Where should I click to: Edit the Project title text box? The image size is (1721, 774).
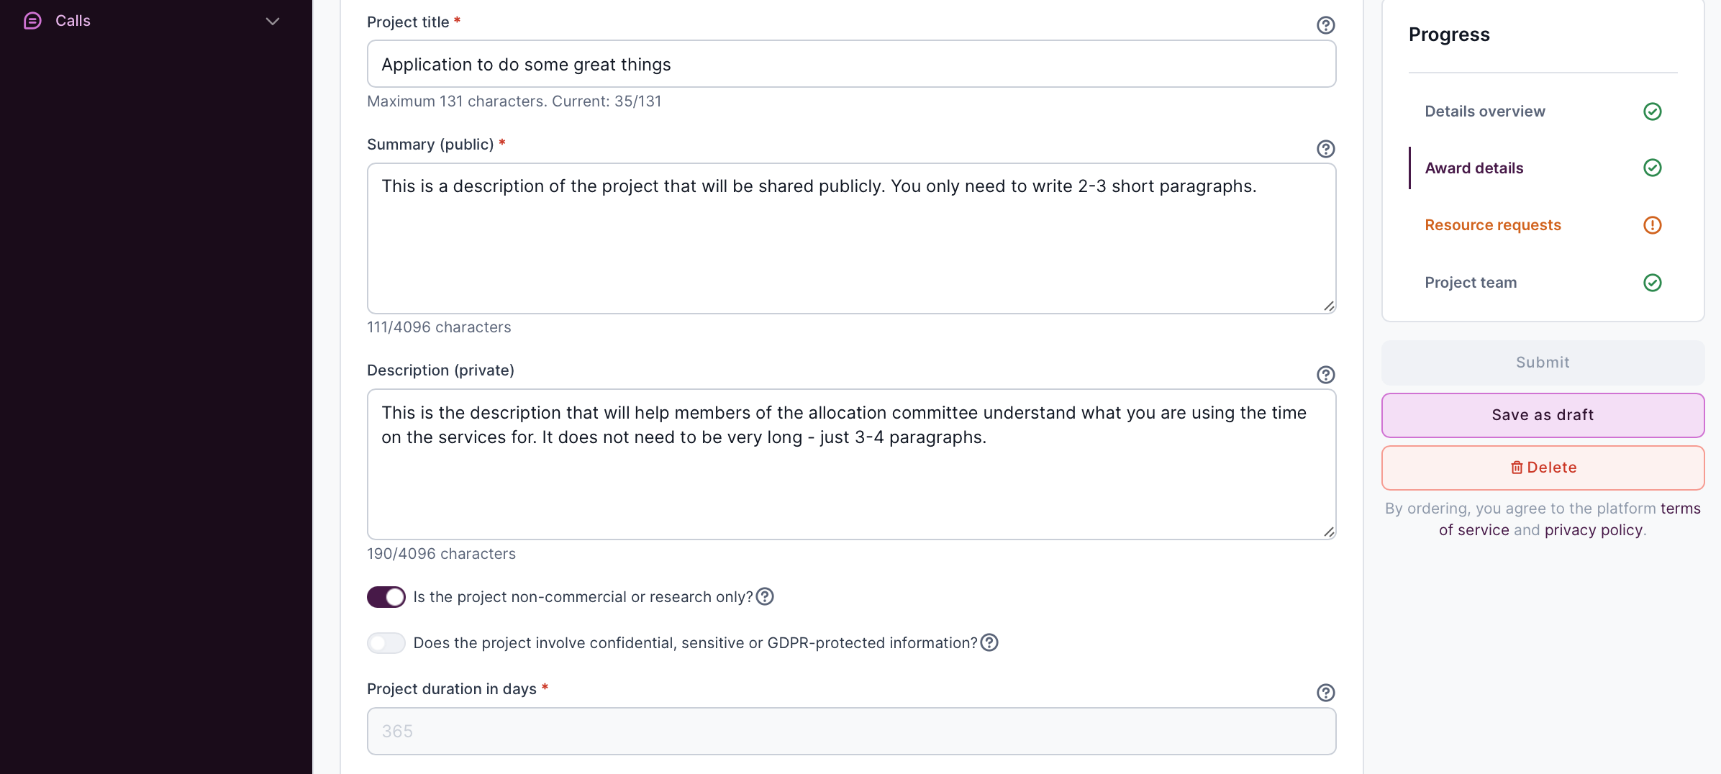click(x=850, y=64)
